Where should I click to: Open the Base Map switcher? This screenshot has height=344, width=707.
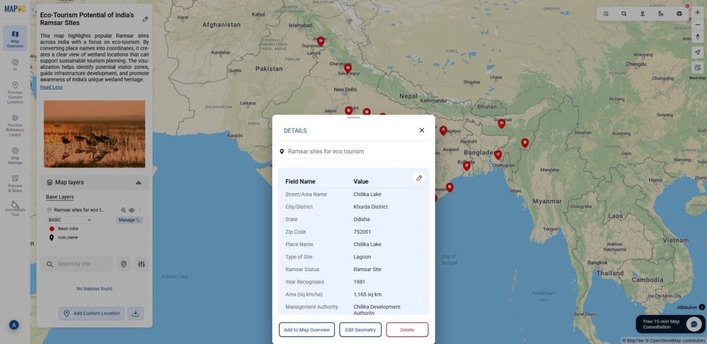pyautogui.click(x=698, y=68)
